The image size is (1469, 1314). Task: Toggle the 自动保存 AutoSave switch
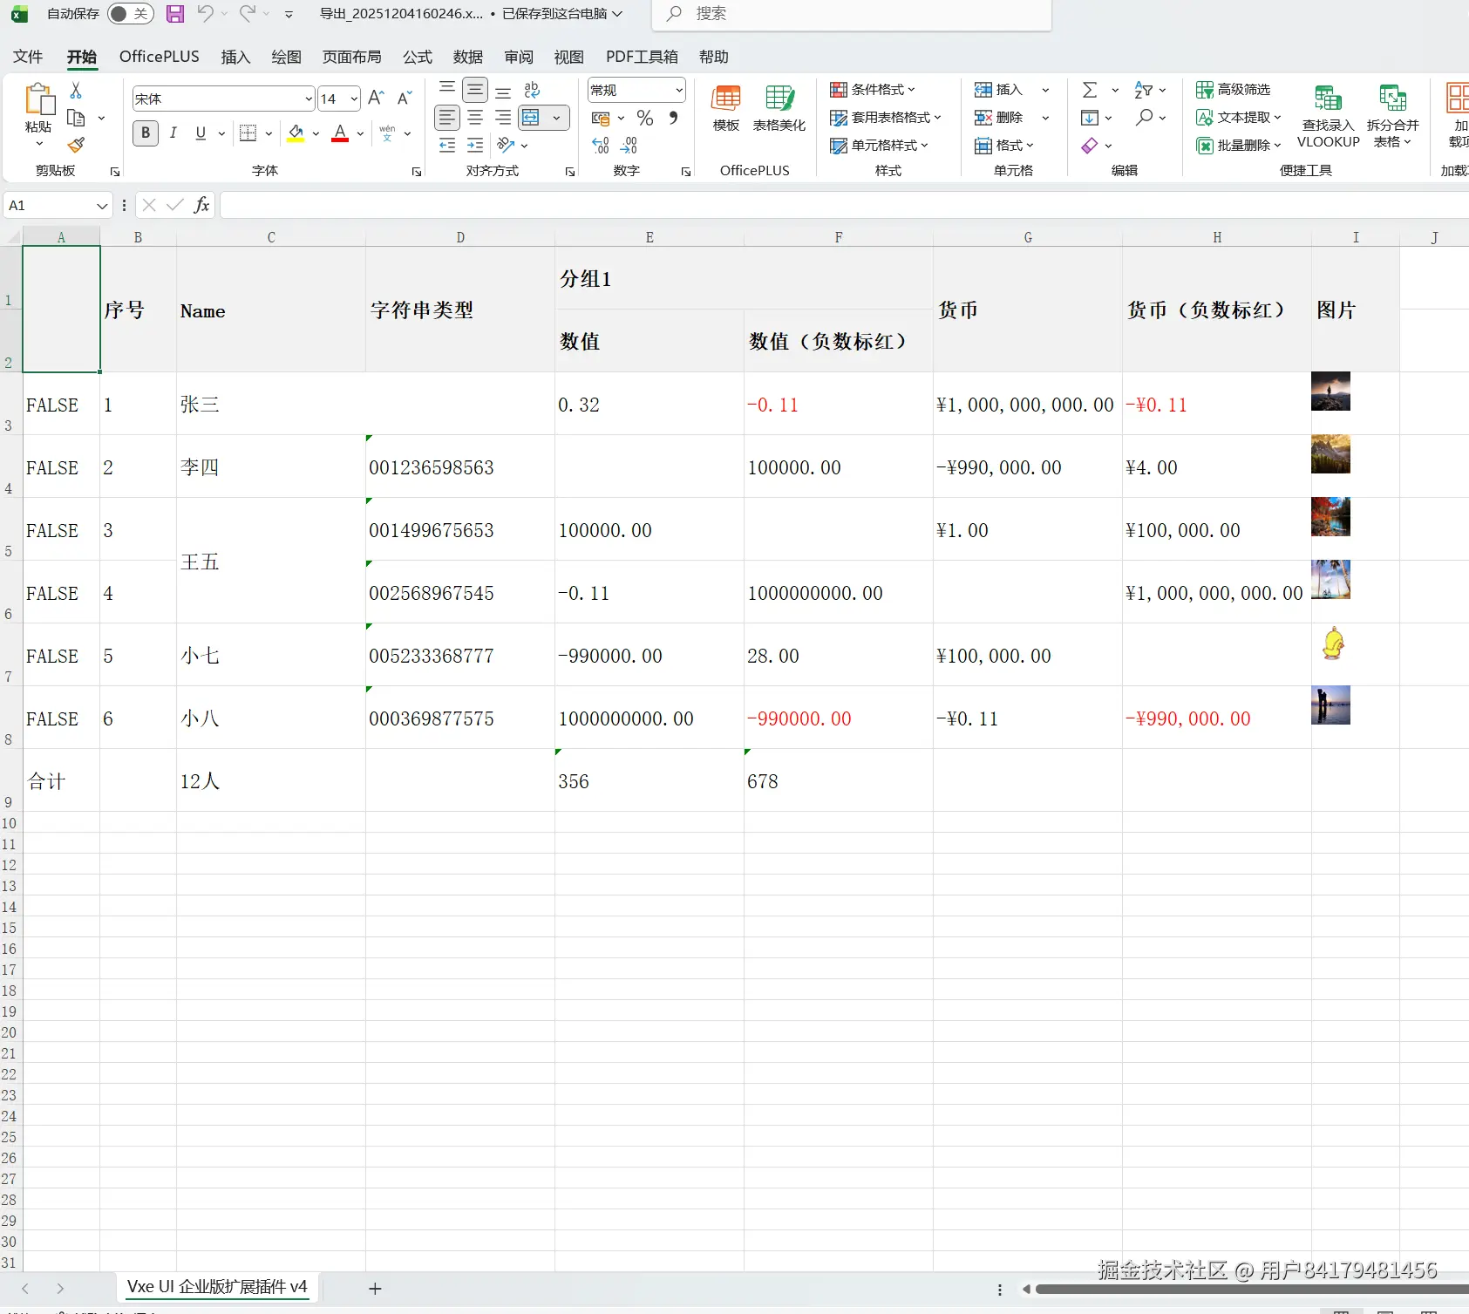130,14
